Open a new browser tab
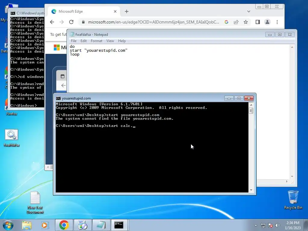Image resolution: width=308 pixels, height=231 pixels. tap(127, 11)
